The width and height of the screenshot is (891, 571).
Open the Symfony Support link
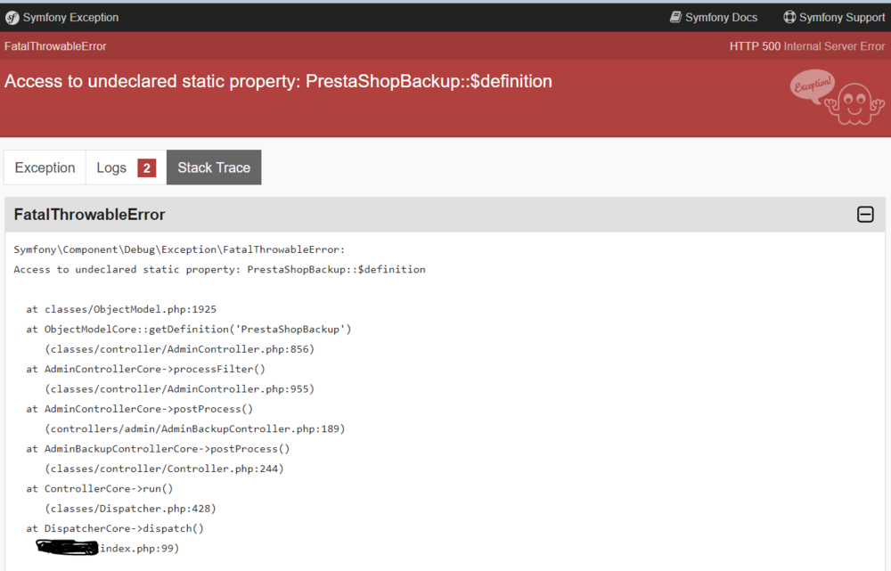coord(842,17)
